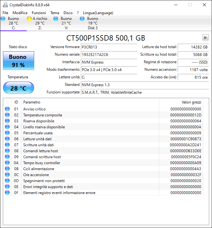Click the Scritture su host totali value 5088 GB
Viewport: 212px width, 228px height.
pos(193,54)
